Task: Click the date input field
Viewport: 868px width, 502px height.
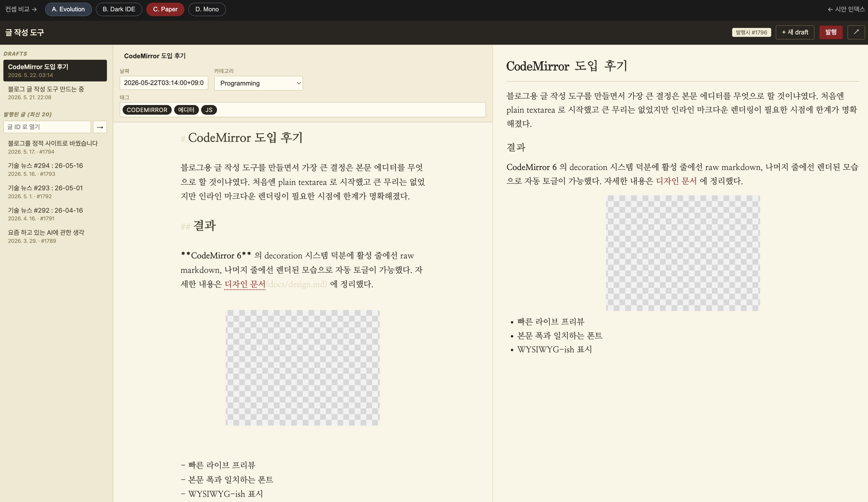Action: tap(164, 83)
